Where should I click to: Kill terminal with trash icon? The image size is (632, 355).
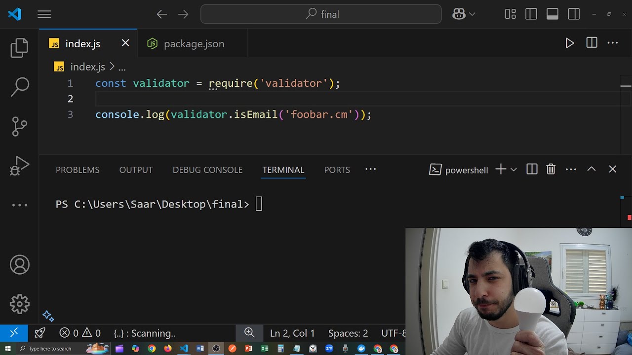pyautogui.click(x=551, y=170)
